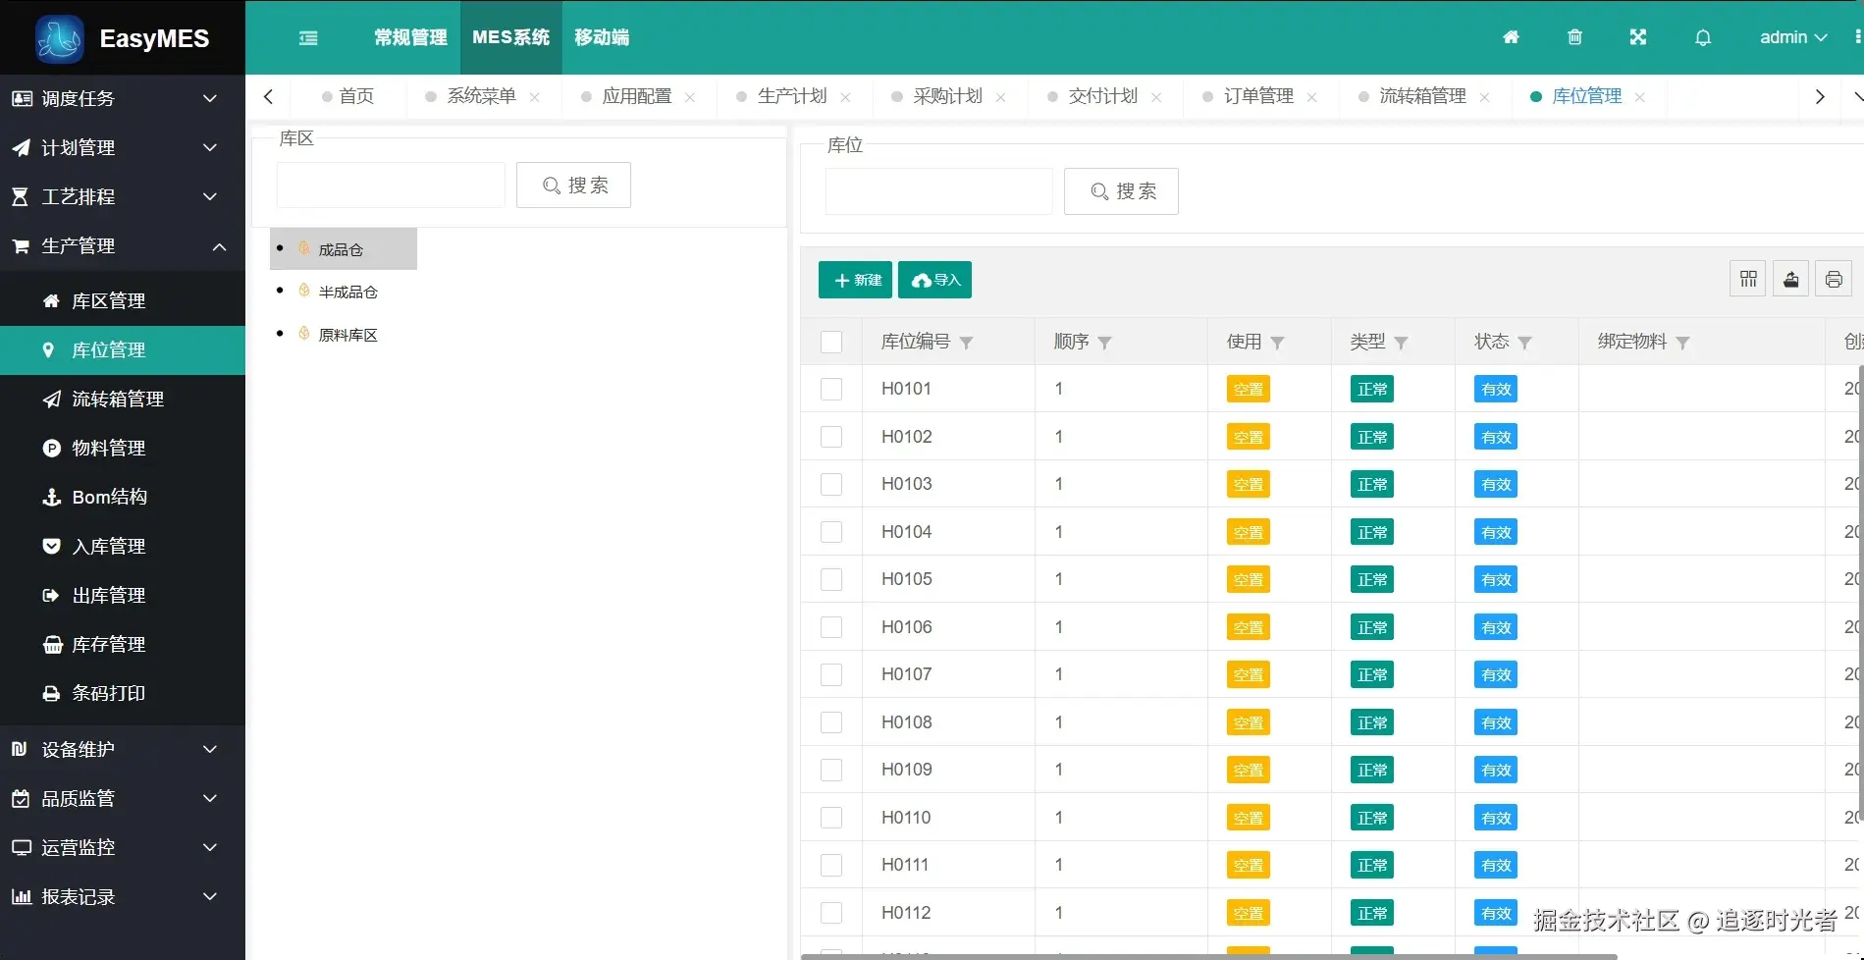
Task: Check the row H0105 checkbox
Action: [x=831, y=579]
